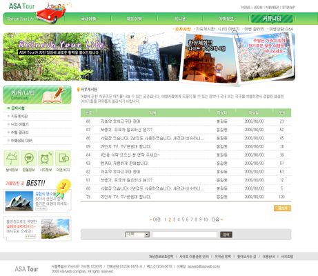318x276 pixels.
Task: Click the red car logo
Action: click(x=51, y=13)
